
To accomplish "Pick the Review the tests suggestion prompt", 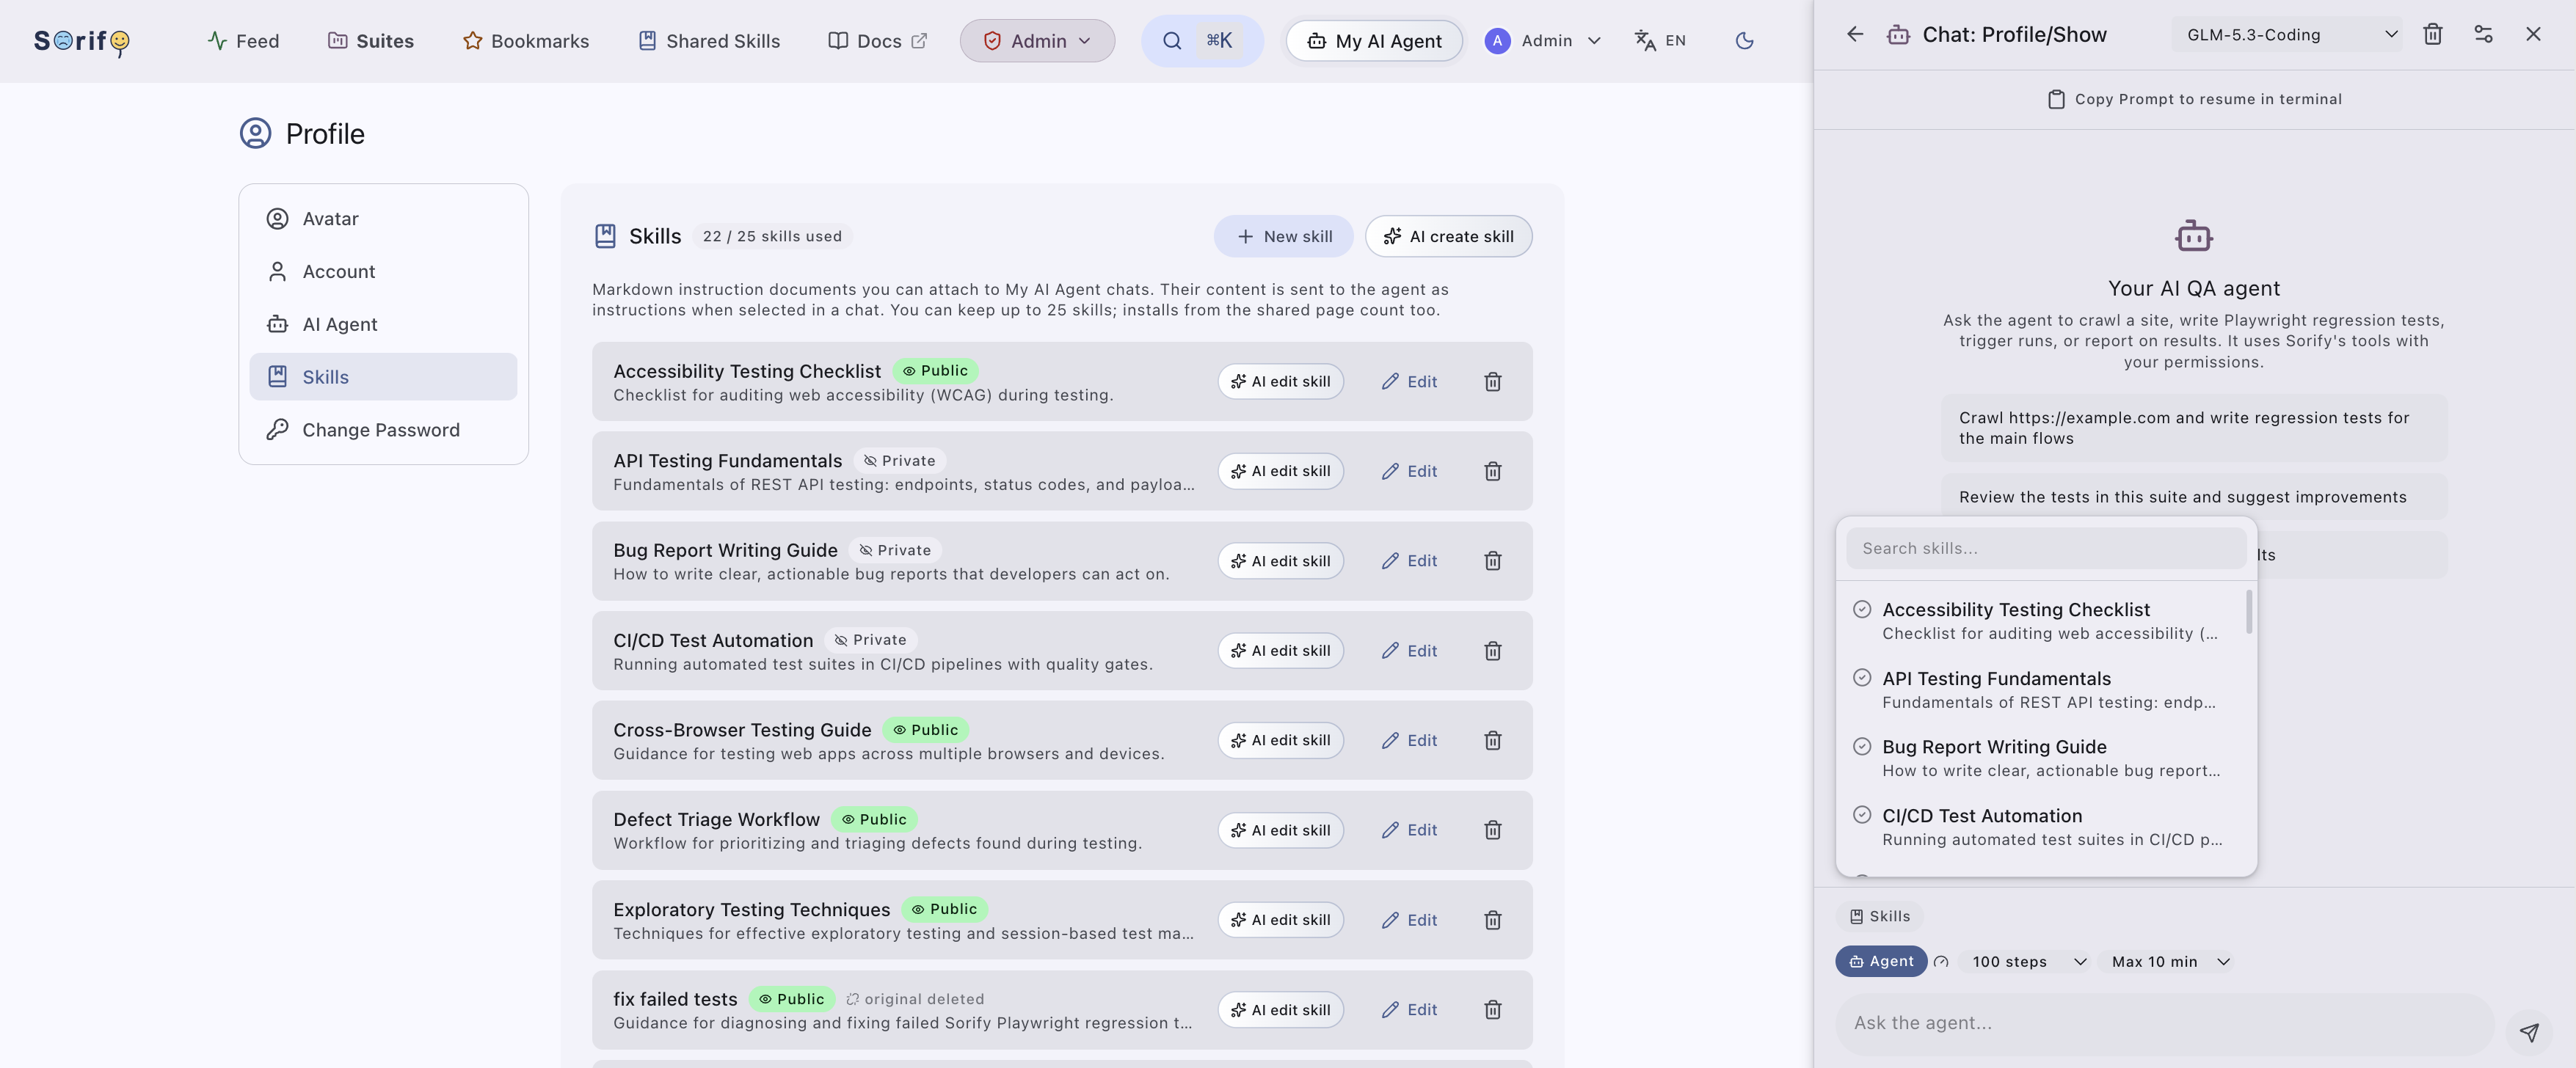I will click(x=2193, y=497).
